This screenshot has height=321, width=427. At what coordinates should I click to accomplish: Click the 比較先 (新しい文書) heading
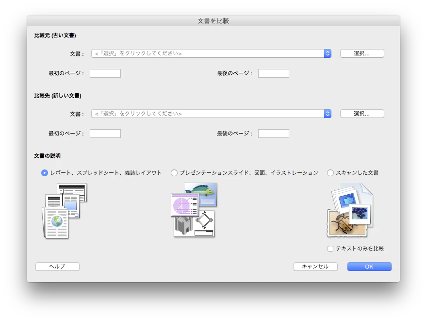pyautogui.click(x=58, y=96)
